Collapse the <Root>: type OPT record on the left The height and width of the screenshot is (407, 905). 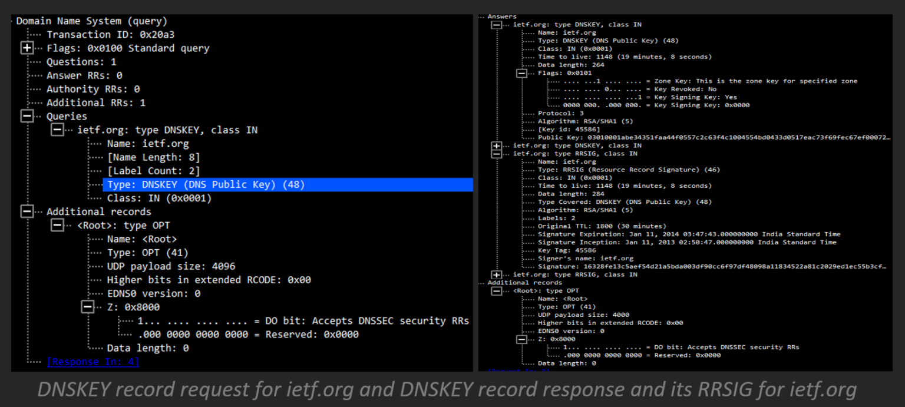click(57, 225)
